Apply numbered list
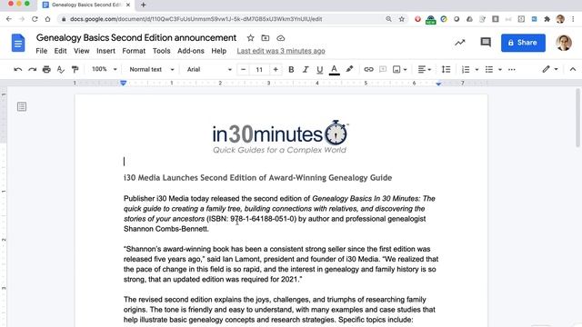582x327 pixels. [466, 69]
